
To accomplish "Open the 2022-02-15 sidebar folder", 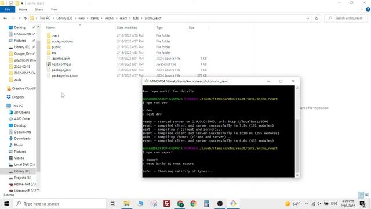I will [22, 67].
